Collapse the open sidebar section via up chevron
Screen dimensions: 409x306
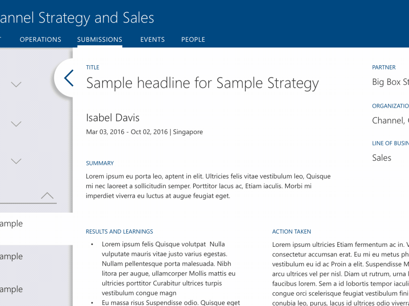coord(47,195)
